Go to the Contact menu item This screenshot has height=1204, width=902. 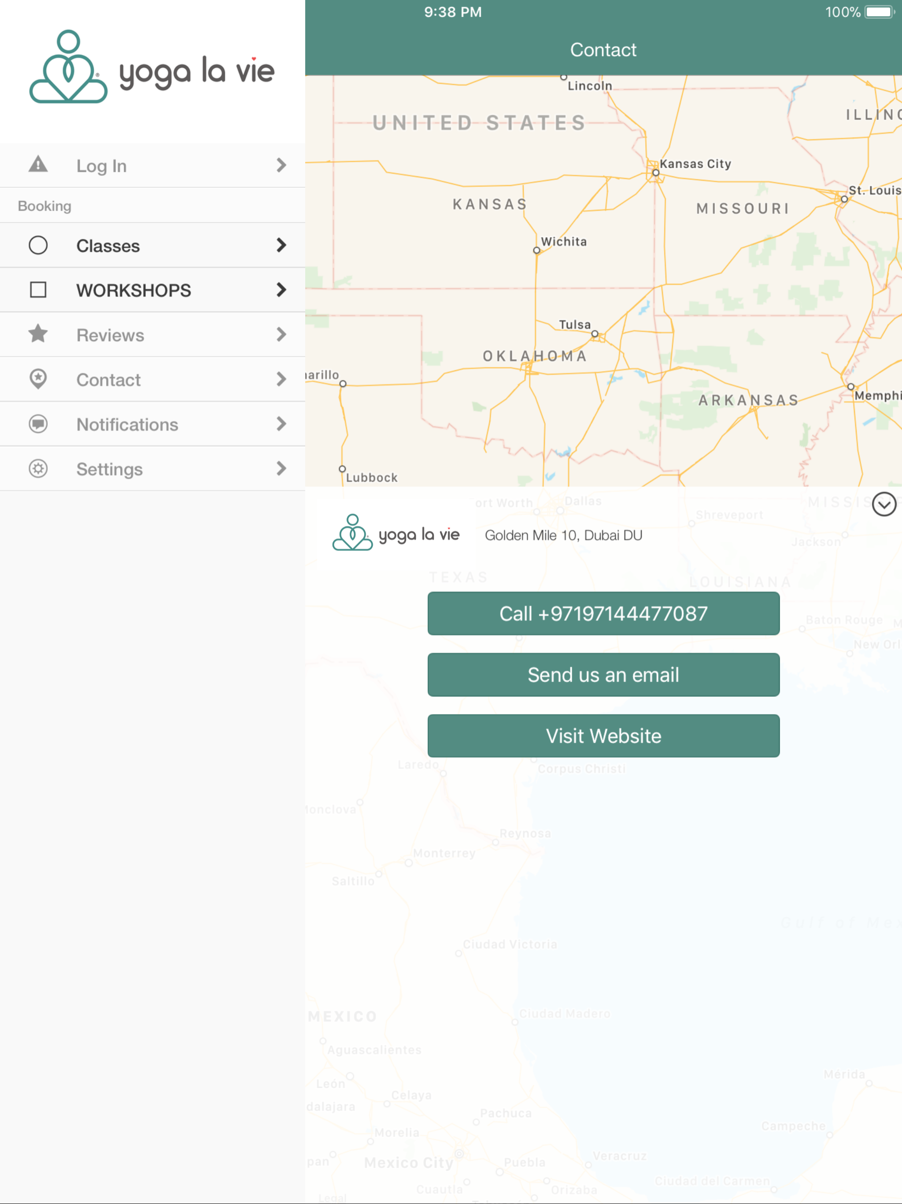point(152,379)
